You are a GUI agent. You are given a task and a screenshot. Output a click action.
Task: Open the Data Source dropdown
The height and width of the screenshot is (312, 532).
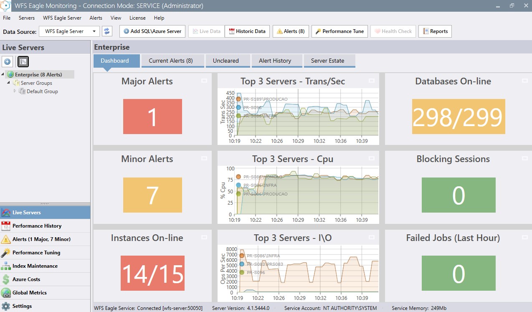(95, 31)
